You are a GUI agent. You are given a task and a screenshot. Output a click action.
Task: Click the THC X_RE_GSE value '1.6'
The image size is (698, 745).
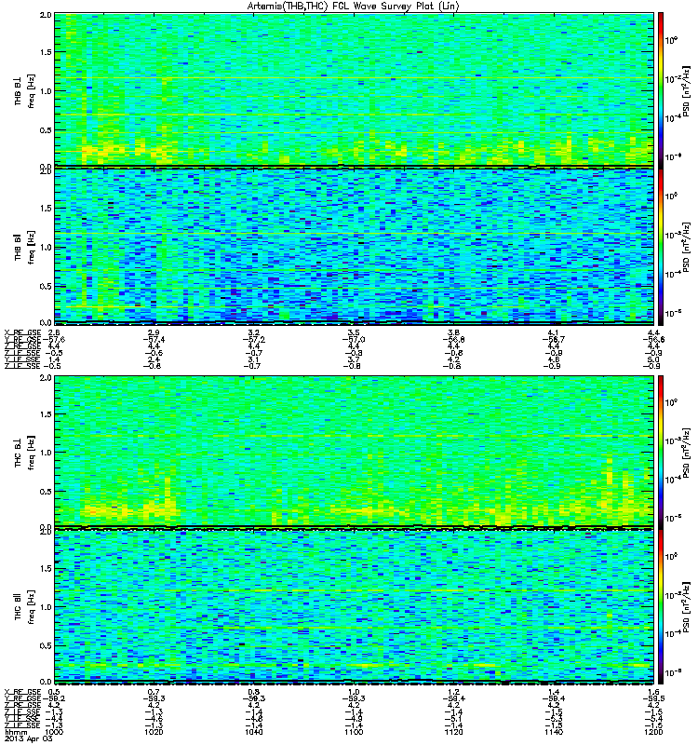coord(653,692)
